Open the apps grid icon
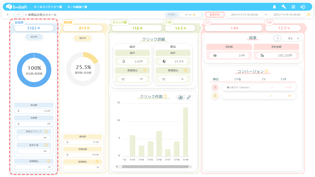315x177 pixels. 293,7
